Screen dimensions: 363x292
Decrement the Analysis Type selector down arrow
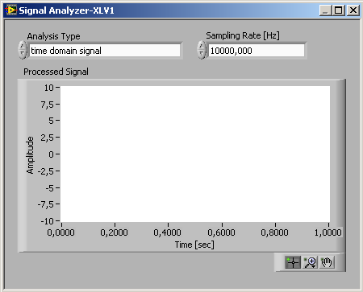point(23,54)
